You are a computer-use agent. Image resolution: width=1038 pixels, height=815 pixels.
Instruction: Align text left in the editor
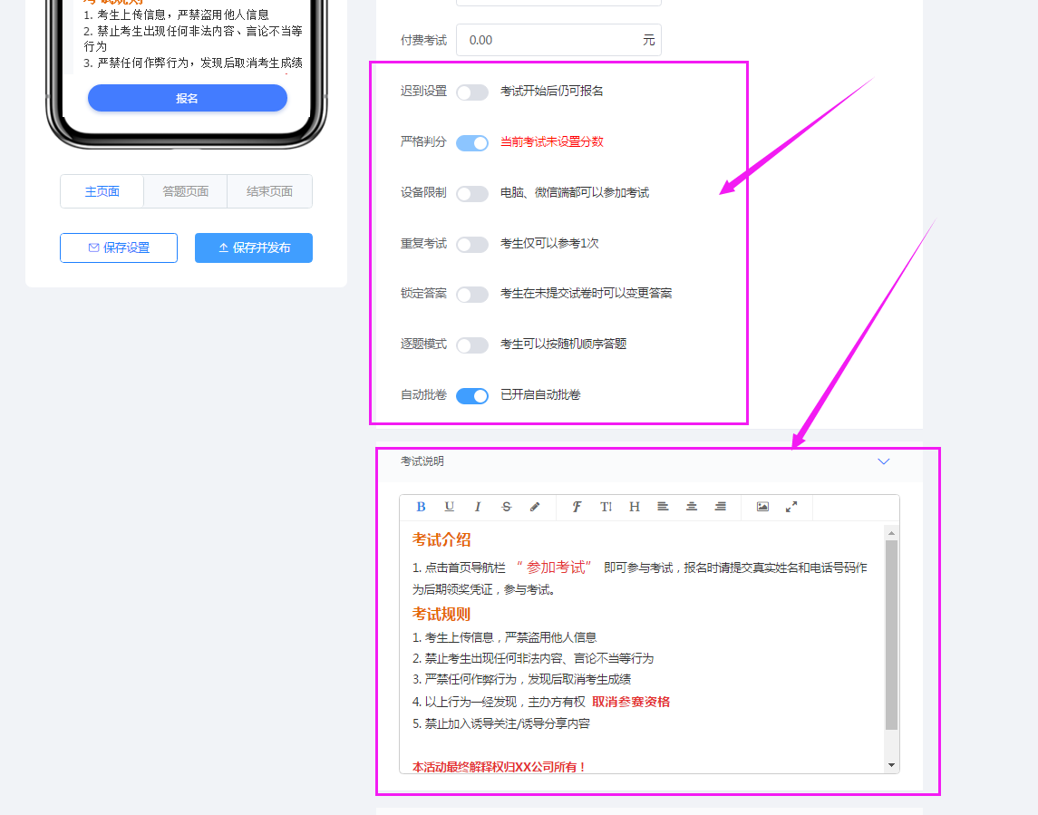[x=663, y=507]
